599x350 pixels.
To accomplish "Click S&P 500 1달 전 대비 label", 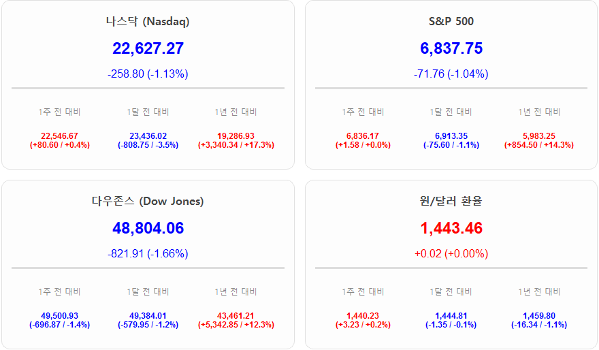I will pyautogui.click(x=451, y=112).
